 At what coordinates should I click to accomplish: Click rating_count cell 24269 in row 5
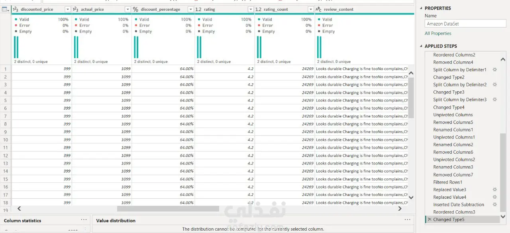pos(284,100)
